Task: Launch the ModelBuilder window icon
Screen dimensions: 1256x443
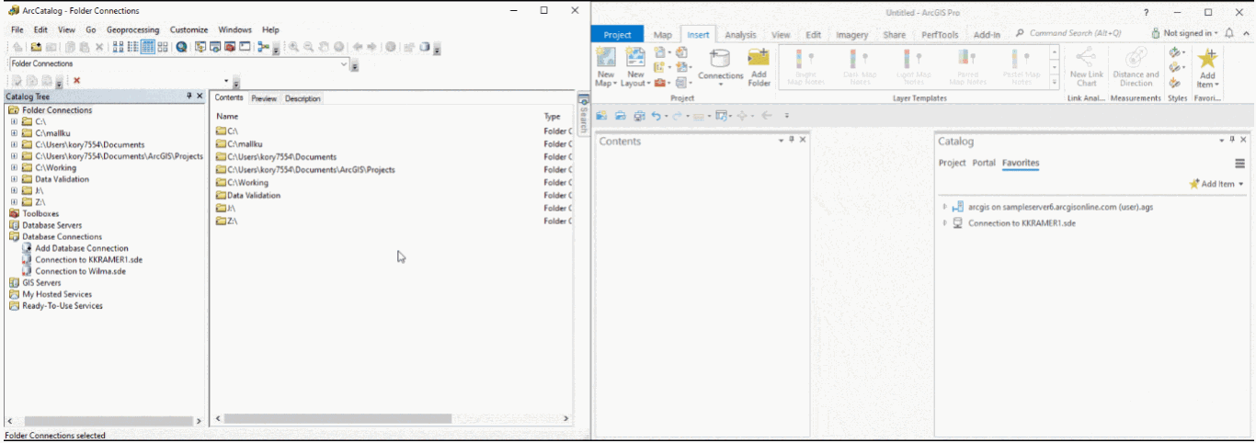Action: point(263,47)
